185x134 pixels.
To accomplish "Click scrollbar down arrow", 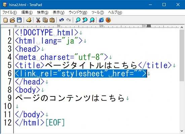I will click(x=182, y=131).
